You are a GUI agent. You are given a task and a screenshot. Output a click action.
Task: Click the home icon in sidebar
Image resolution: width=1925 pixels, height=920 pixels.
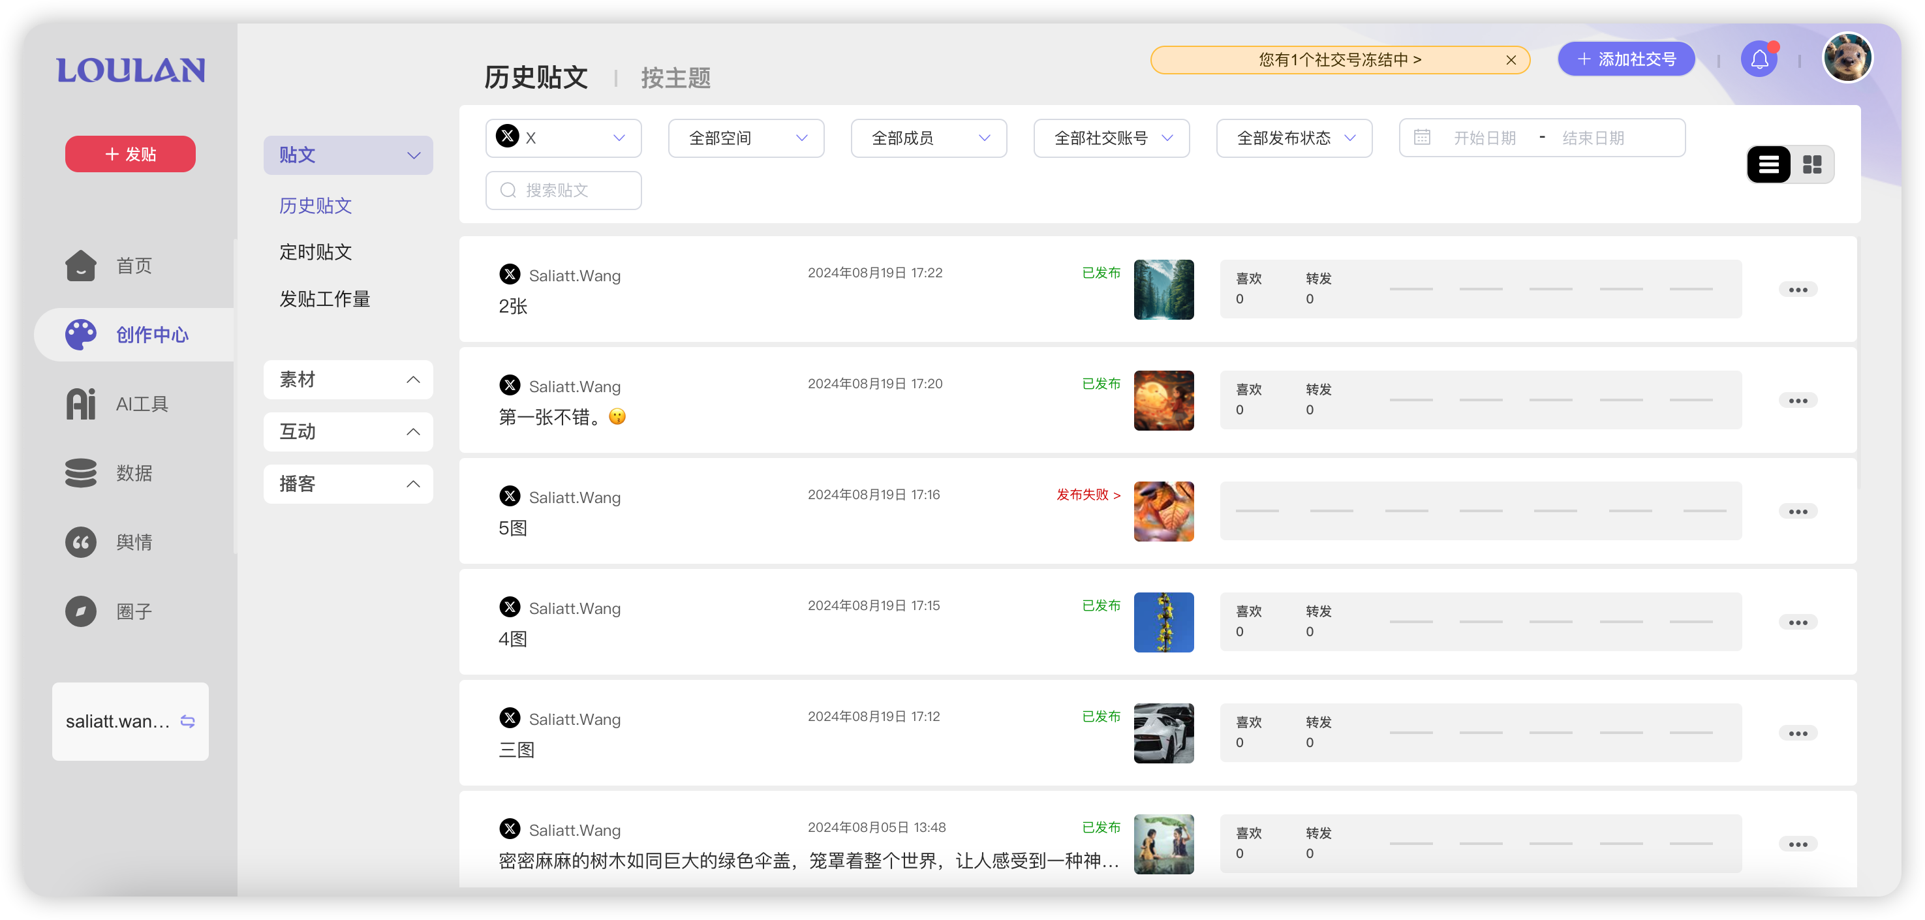(81, 266)
